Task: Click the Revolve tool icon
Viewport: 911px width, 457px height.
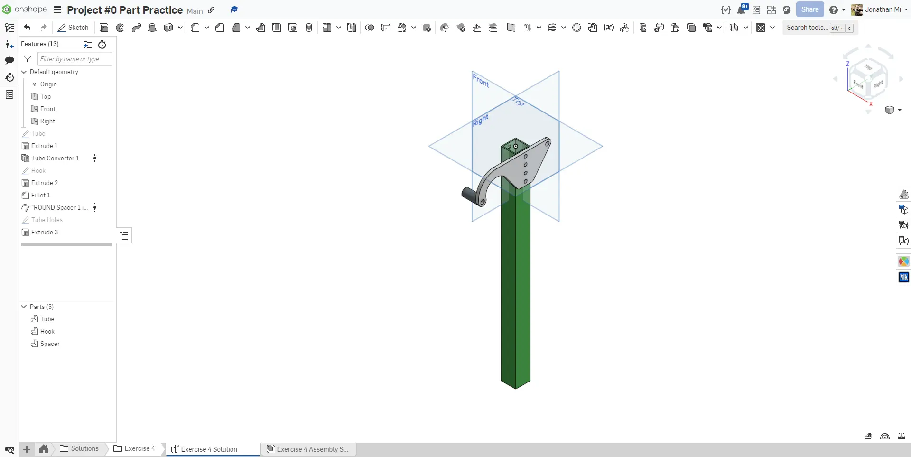Action: [x=120, y=28]
